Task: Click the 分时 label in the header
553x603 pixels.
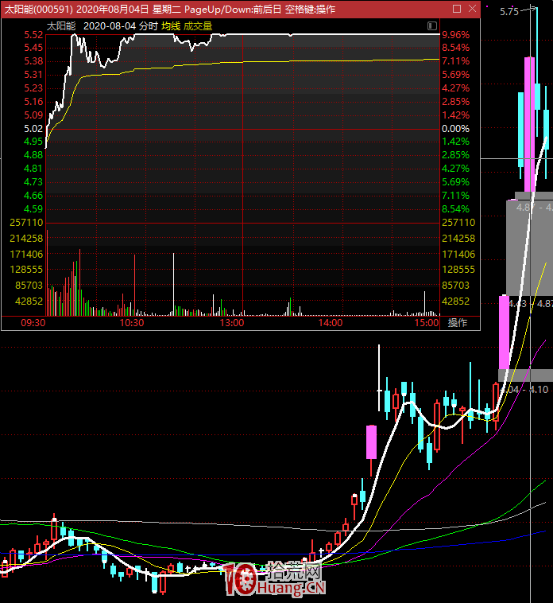Action: coord(149,26)
